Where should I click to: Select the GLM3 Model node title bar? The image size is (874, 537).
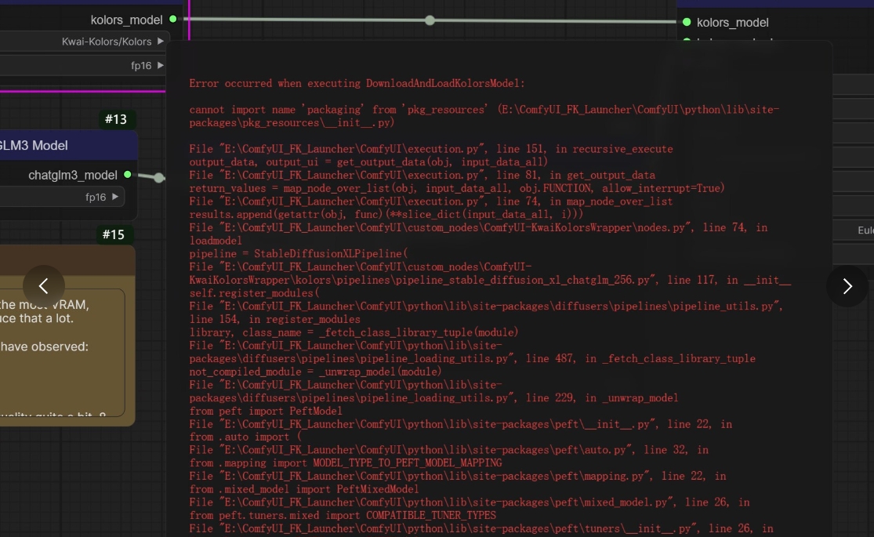(x=63, y=145)
